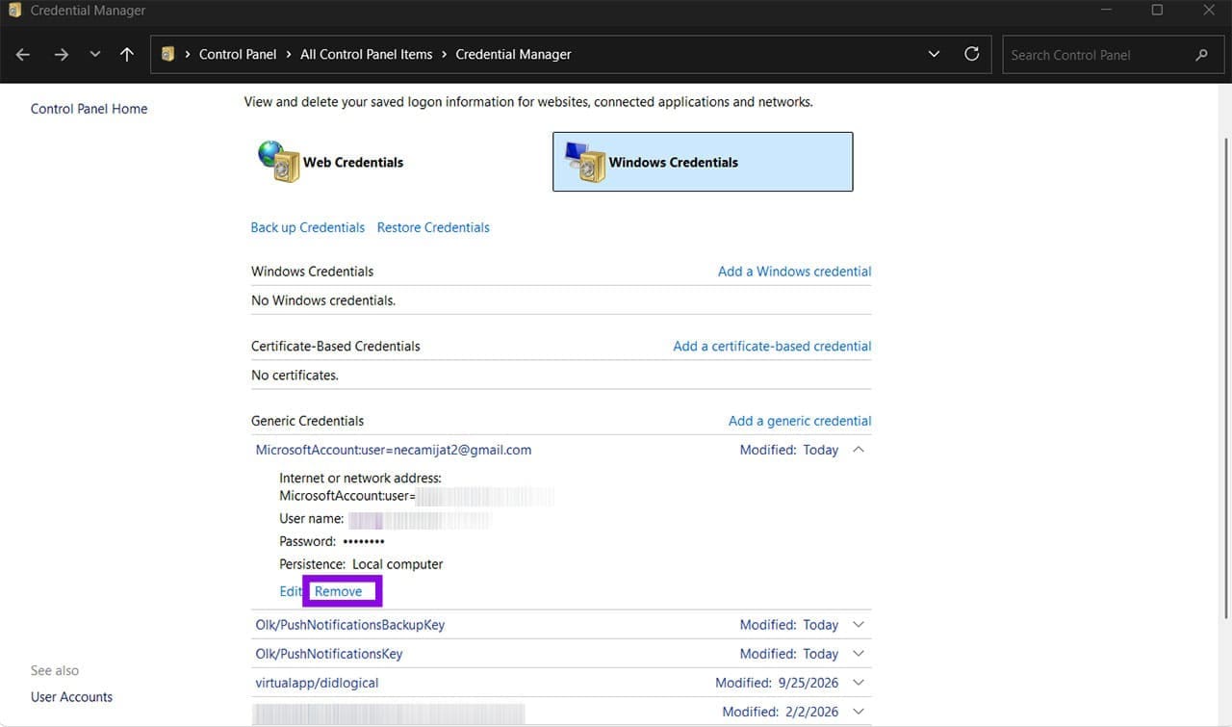Expand the credential modified 2/2/2026
Screen dimensions: 1232x727
point(859,712)
